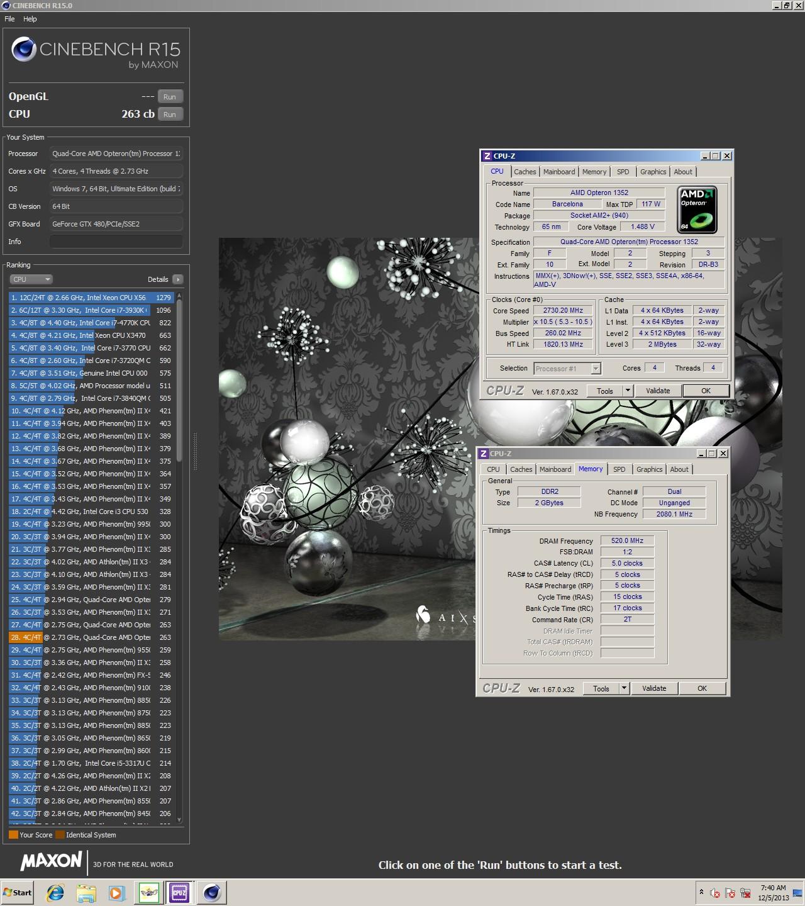Click the tray volume muted icon
Image resolution: width=805 pixels, height=906 pixels.
tap(715, 893)
